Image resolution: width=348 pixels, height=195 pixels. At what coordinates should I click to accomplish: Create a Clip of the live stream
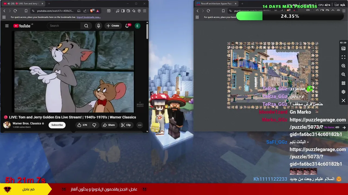point(126,125)
